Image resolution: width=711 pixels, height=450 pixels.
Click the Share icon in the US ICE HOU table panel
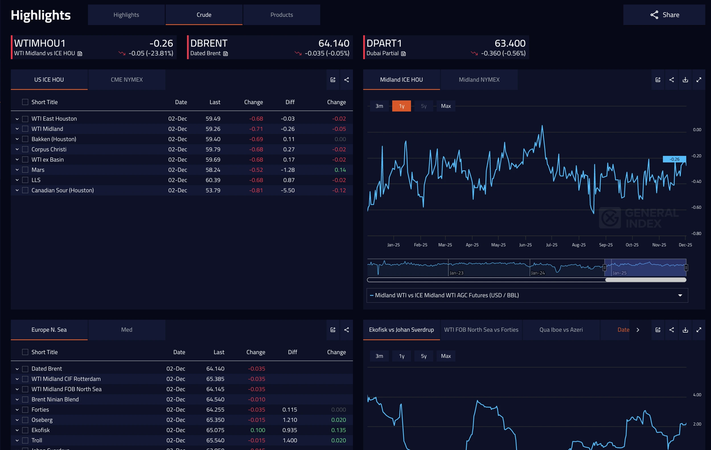tap(346, 80)
